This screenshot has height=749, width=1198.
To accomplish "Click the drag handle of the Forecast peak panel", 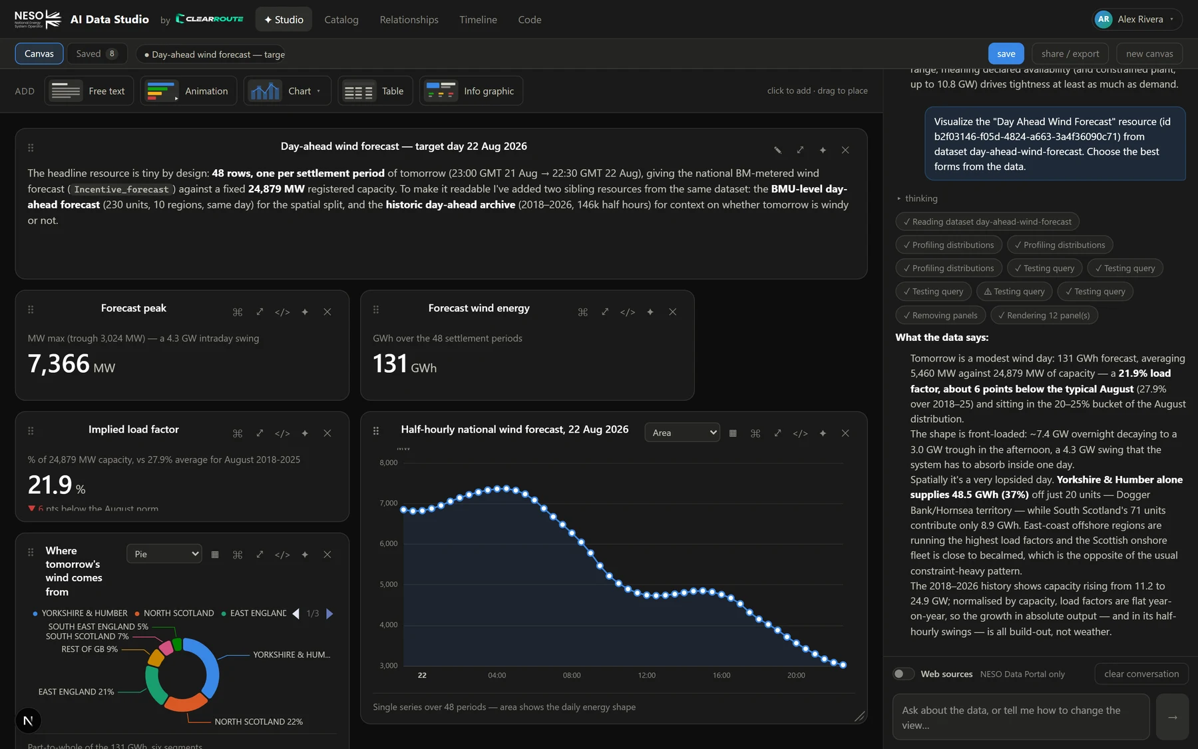I will tap(31, 310).
